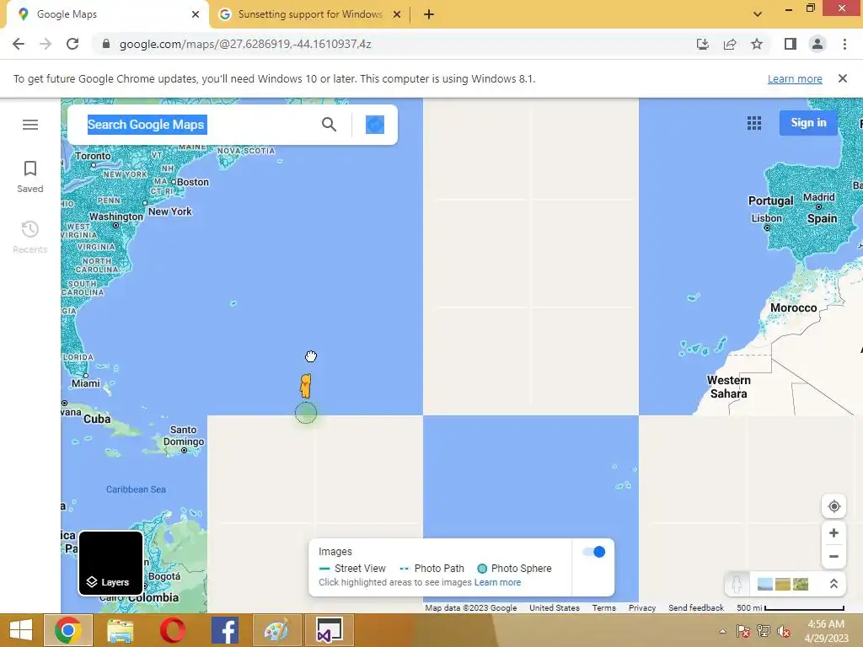Viewport: 863px width, 647px height.
Task: Zoom out on the map
Action: (x=834, y=556)
